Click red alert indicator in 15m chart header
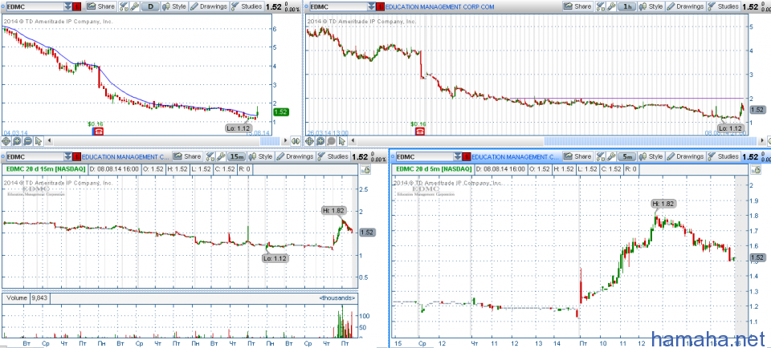Viewport: 771px width, 348px height. tap(77, 156)
